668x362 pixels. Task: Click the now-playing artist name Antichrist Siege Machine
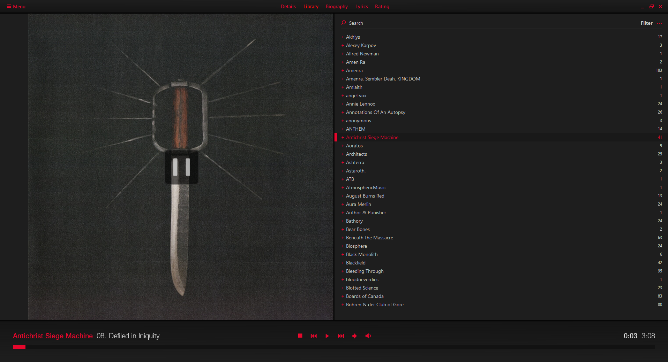click(53, 336)
